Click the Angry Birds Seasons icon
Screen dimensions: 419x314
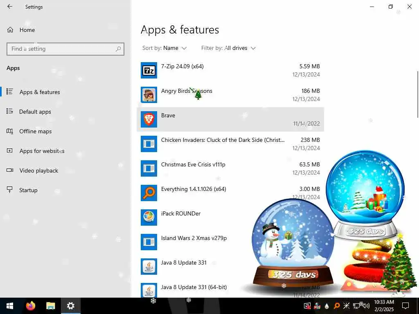point(149,95)
